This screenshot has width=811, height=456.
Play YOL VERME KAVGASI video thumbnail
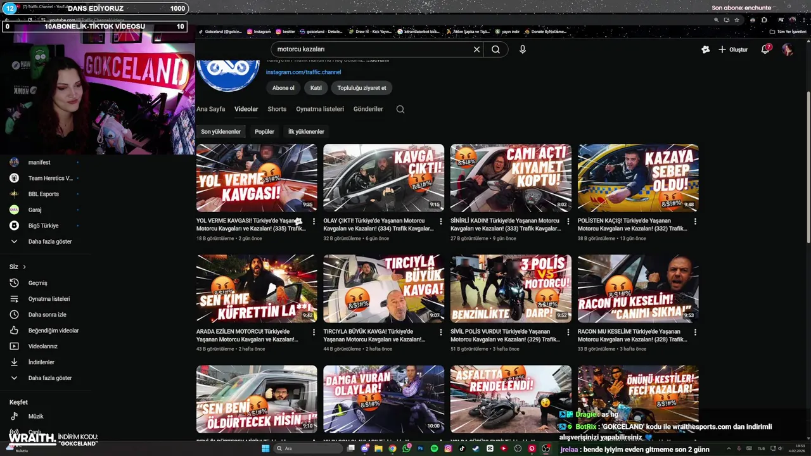(x=257, y=178)
